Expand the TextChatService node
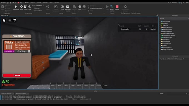Viewport: 189px width, 106px height. (x=160, y=50)
